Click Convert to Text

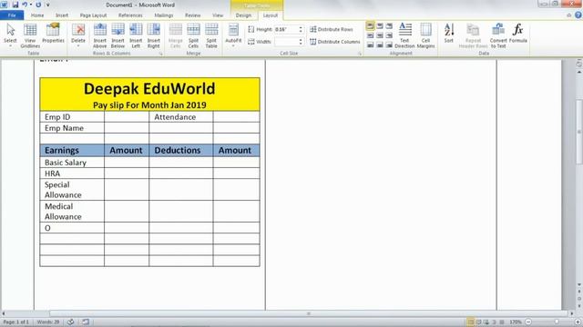click(x=498, y=35)
